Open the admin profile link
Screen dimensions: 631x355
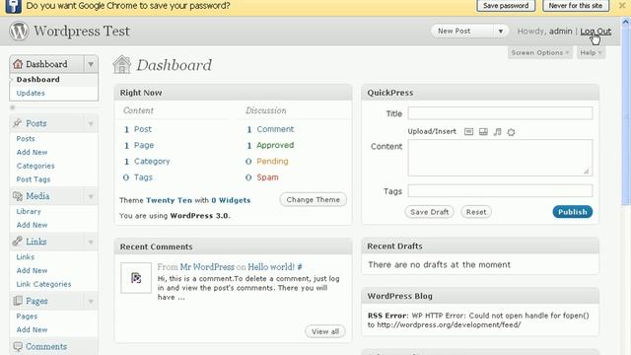coord(561,31)
